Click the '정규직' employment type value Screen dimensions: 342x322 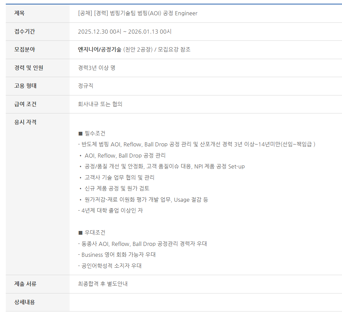click(86, 86)
